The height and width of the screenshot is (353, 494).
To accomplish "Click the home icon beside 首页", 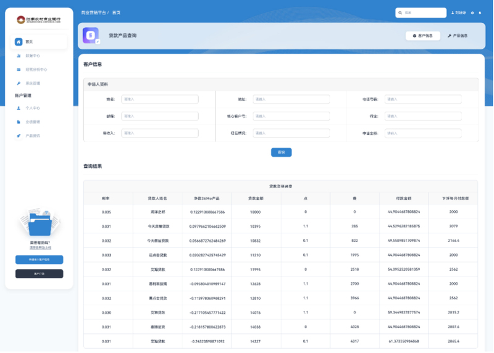I will coord(19,42).
